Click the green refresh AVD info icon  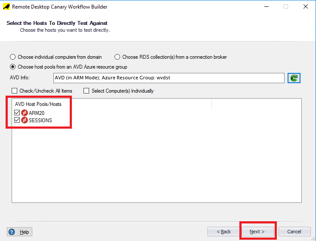[294, 78]
